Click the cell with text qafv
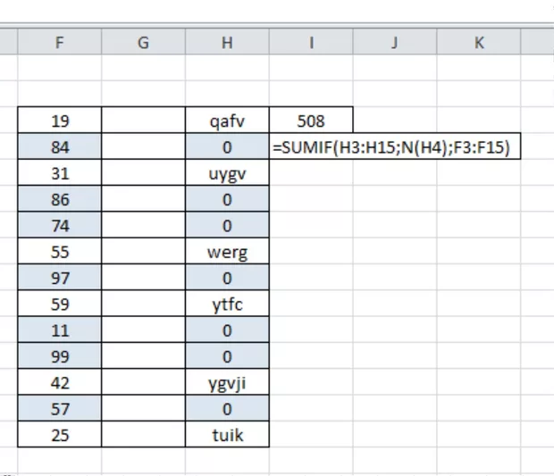554x476 pixels. (227, 121)
